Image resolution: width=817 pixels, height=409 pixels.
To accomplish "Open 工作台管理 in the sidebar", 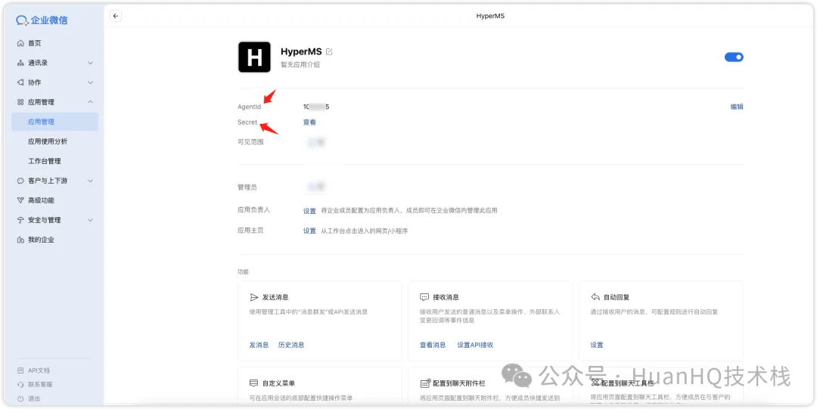I will click(x=45, y=161).
